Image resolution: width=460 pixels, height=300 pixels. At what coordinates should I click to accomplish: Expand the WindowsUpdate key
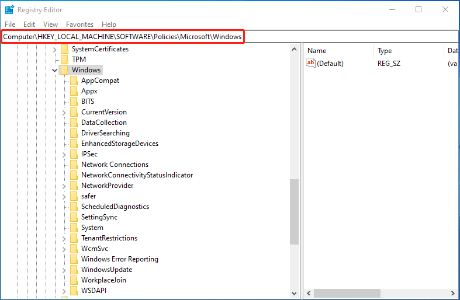point(64,270)
